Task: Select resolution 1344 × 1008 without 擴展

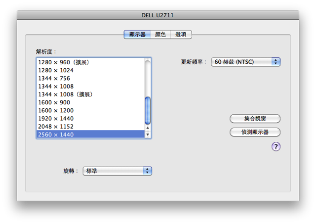Action: 90,87
